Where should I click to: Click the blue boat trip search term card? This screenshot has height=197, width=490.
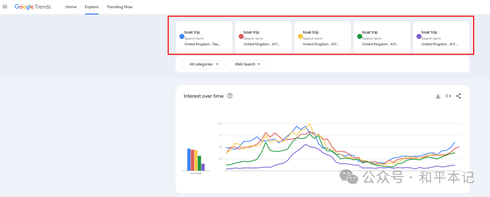point(204,38)
